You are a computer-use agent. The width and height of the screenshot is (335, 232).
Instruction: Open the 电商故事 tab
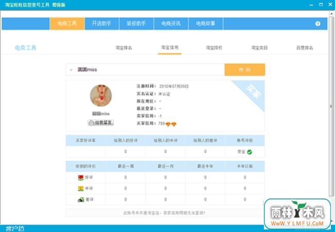206,24
